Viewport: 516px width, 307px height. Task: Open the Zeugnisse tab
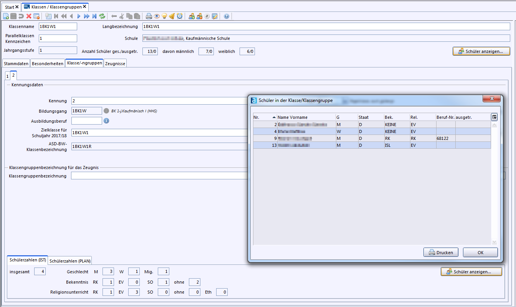[115, 64]
